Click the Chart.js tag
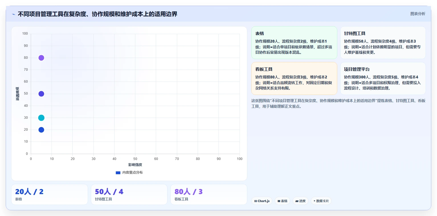Screen dimensions: 437x216 (x=262, y=201)
